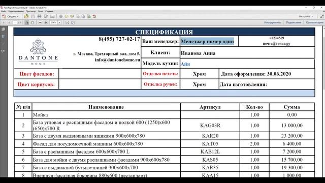Click the zoom out minus button

pyautogui.click(x=40, y=22)
